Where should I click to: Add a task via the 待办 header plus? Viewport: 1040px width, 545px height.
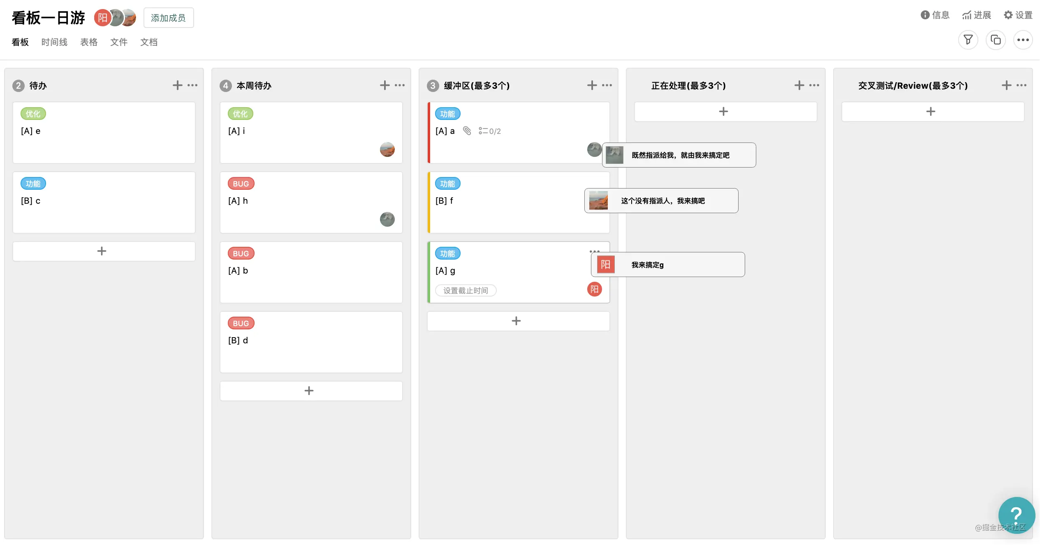point(177,85)
